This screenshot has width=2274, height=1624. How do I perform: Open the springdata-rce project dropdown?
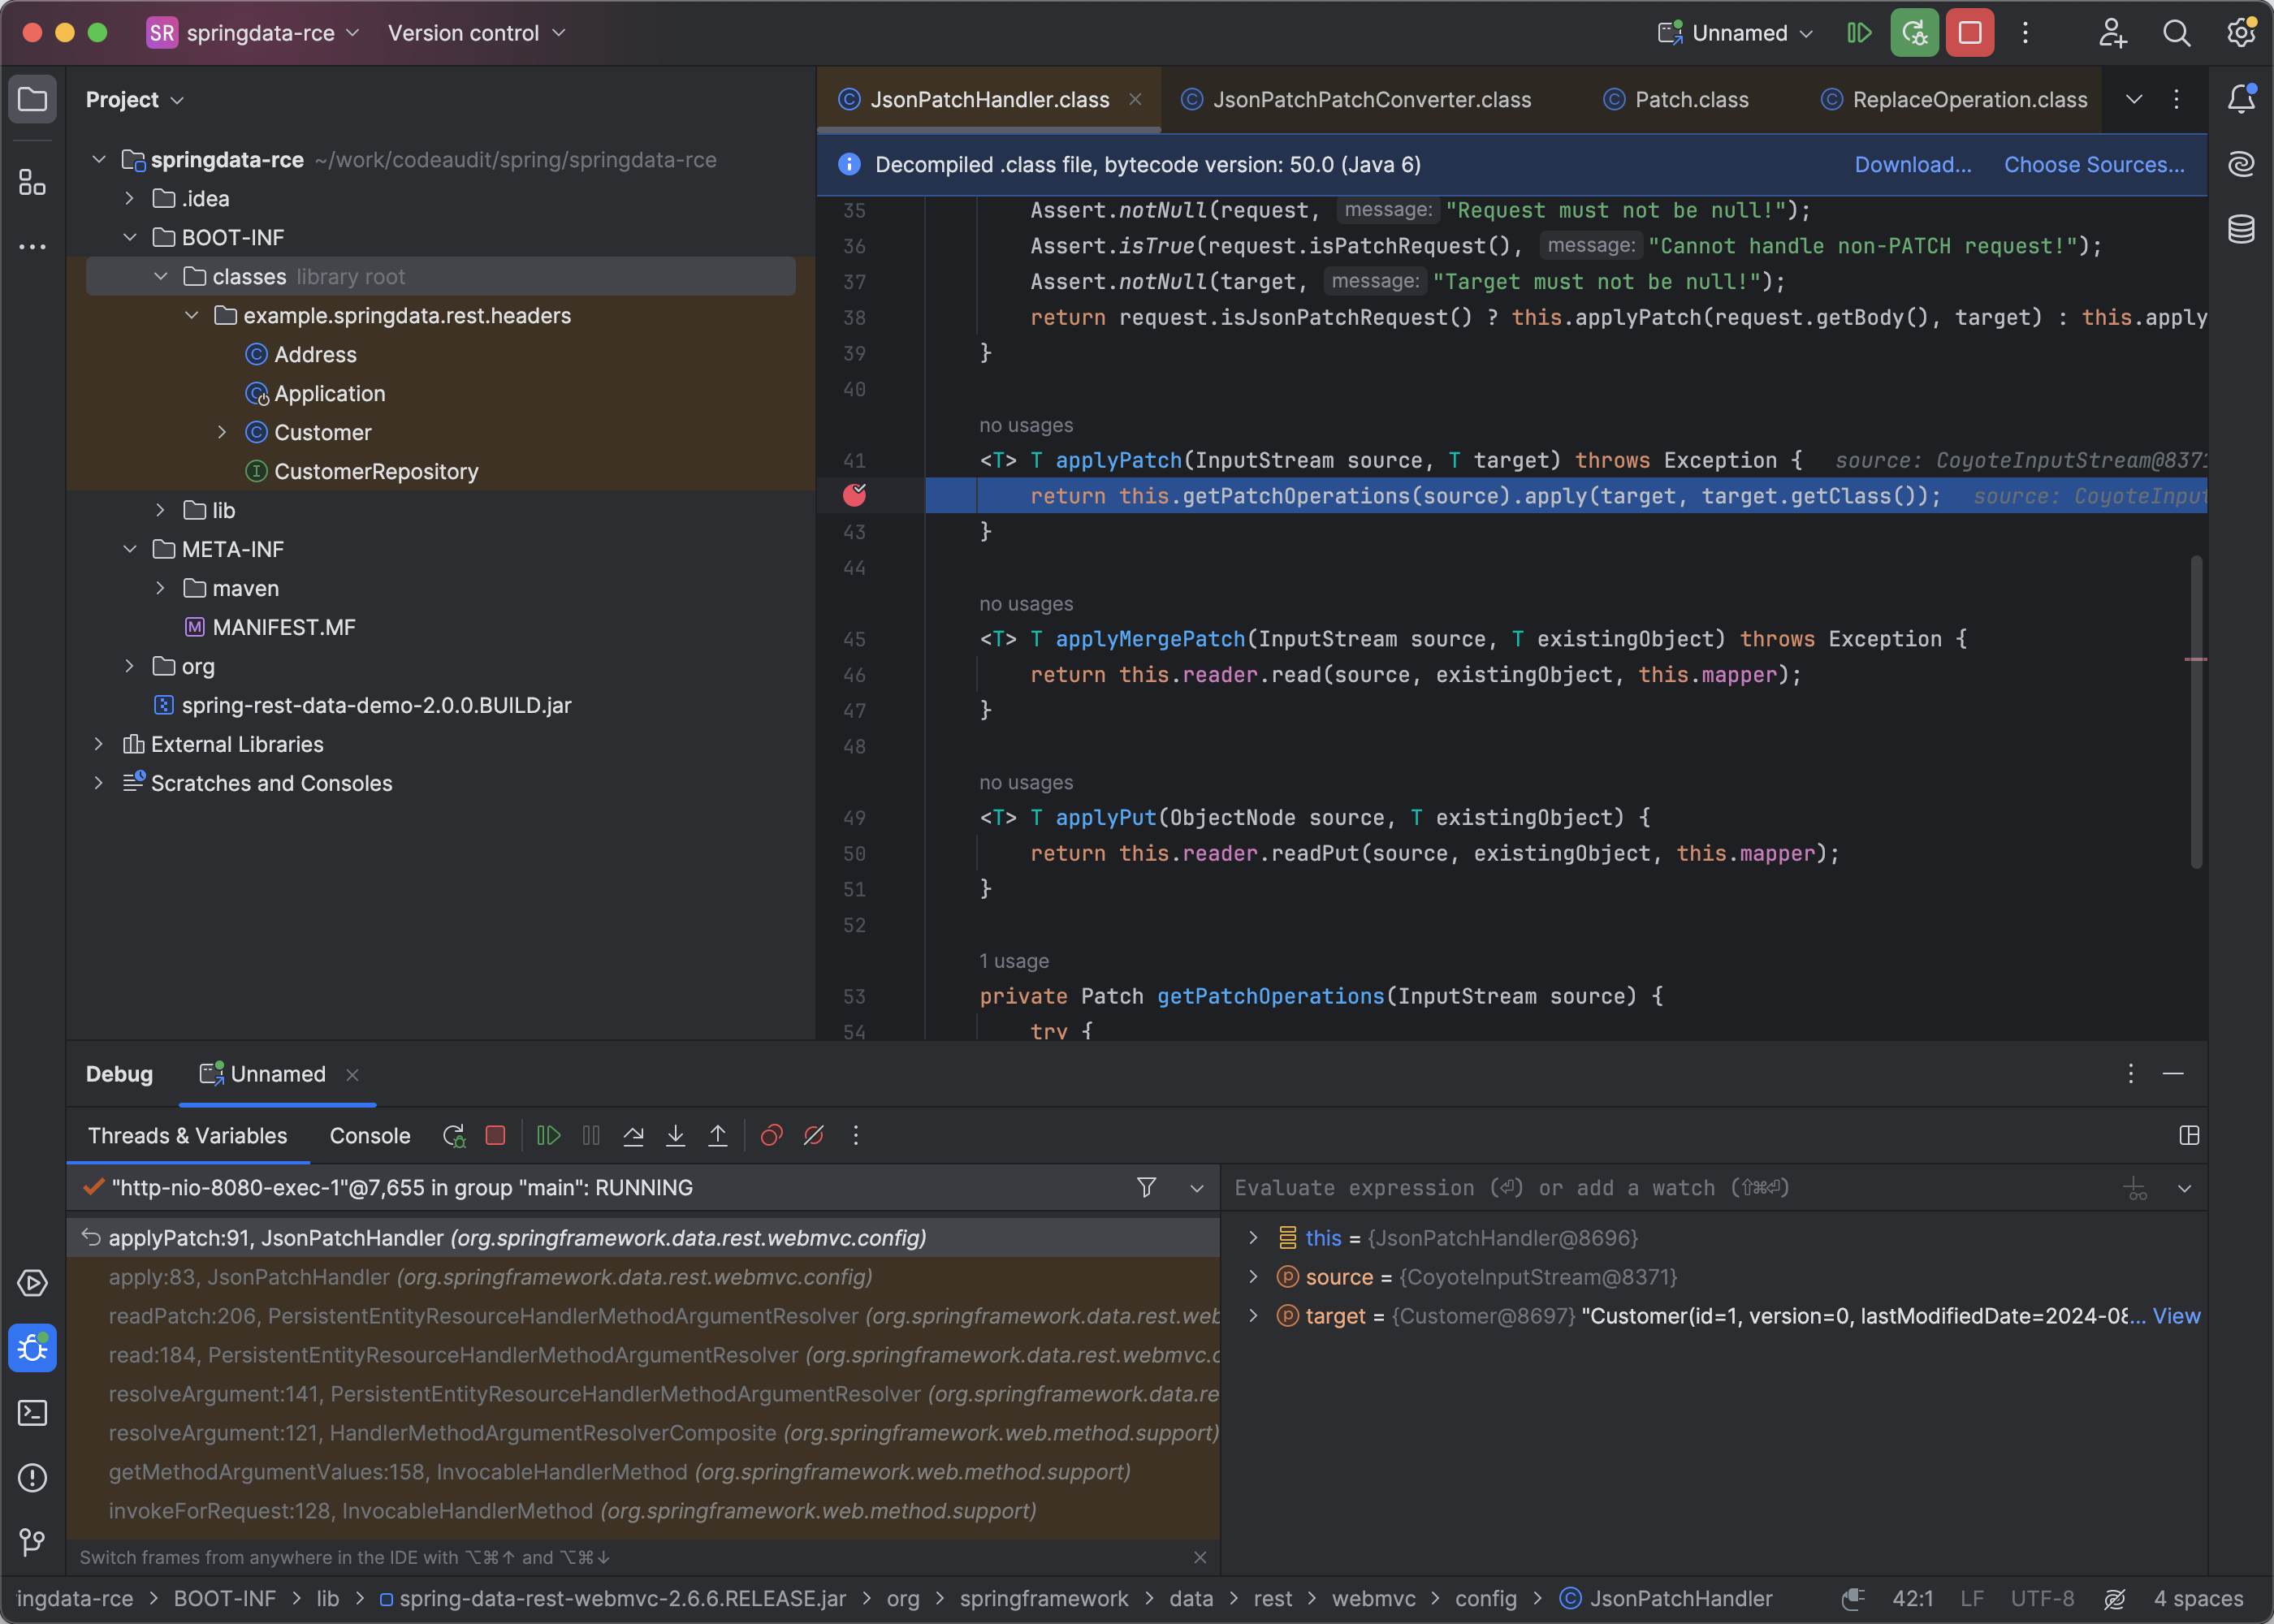(254, 33)
